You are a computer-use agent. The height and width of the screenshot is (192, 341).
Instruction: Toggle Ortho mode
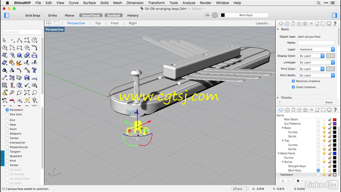coord(52,15)
